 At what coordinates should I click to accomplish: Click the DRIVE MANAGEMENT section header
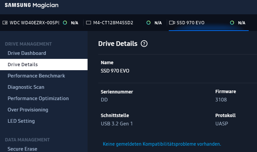(28, 44)
